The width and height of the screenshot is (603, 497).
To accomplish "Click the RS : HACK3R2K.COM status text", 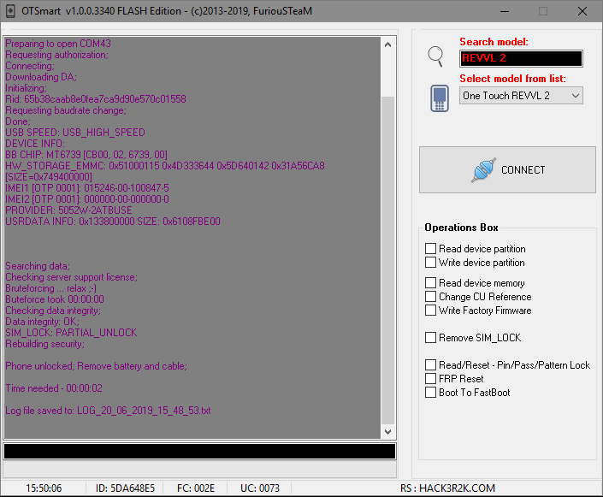I will pyautogui.click(x=447, y=488).
